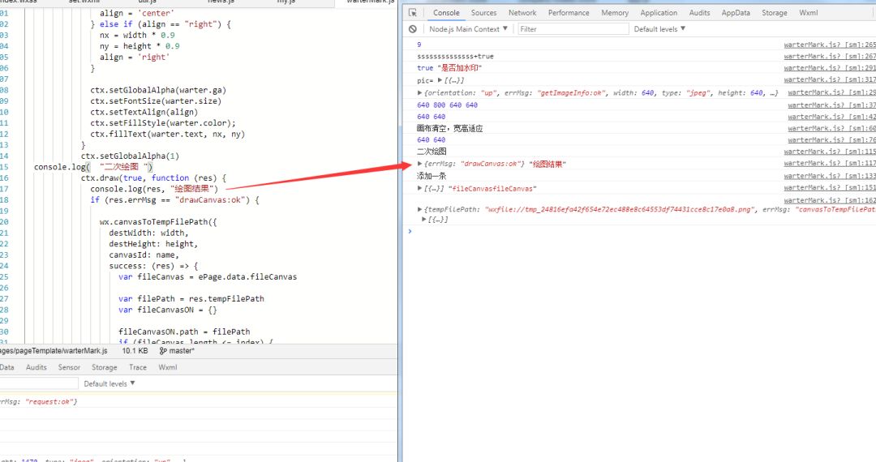Open source link warterMark.js line 162

click(830, 200)
